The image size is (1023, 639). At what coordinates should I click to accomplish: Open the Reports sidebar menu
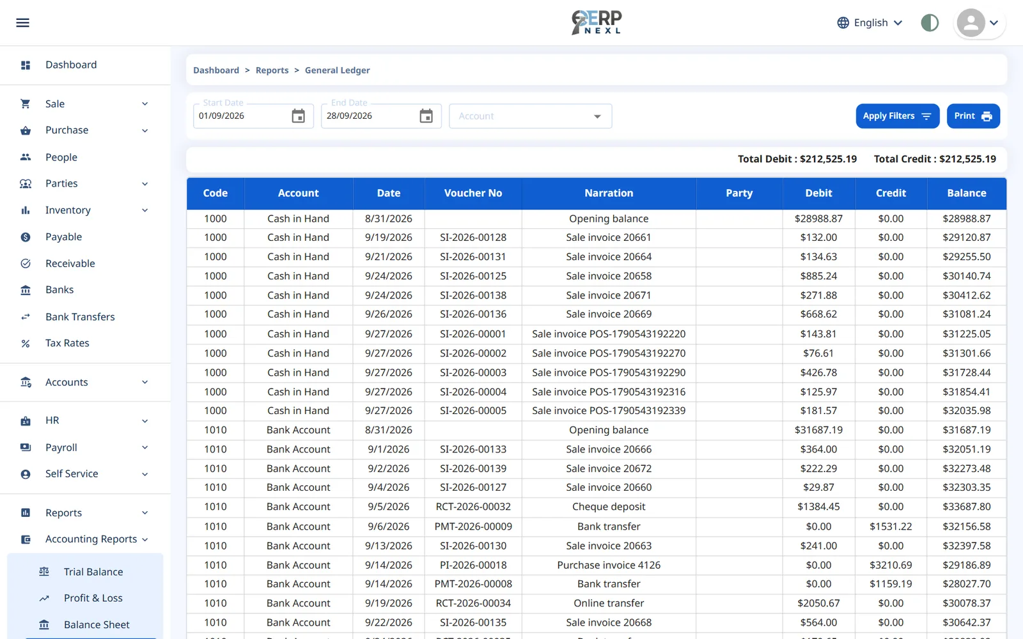[85, 513]
